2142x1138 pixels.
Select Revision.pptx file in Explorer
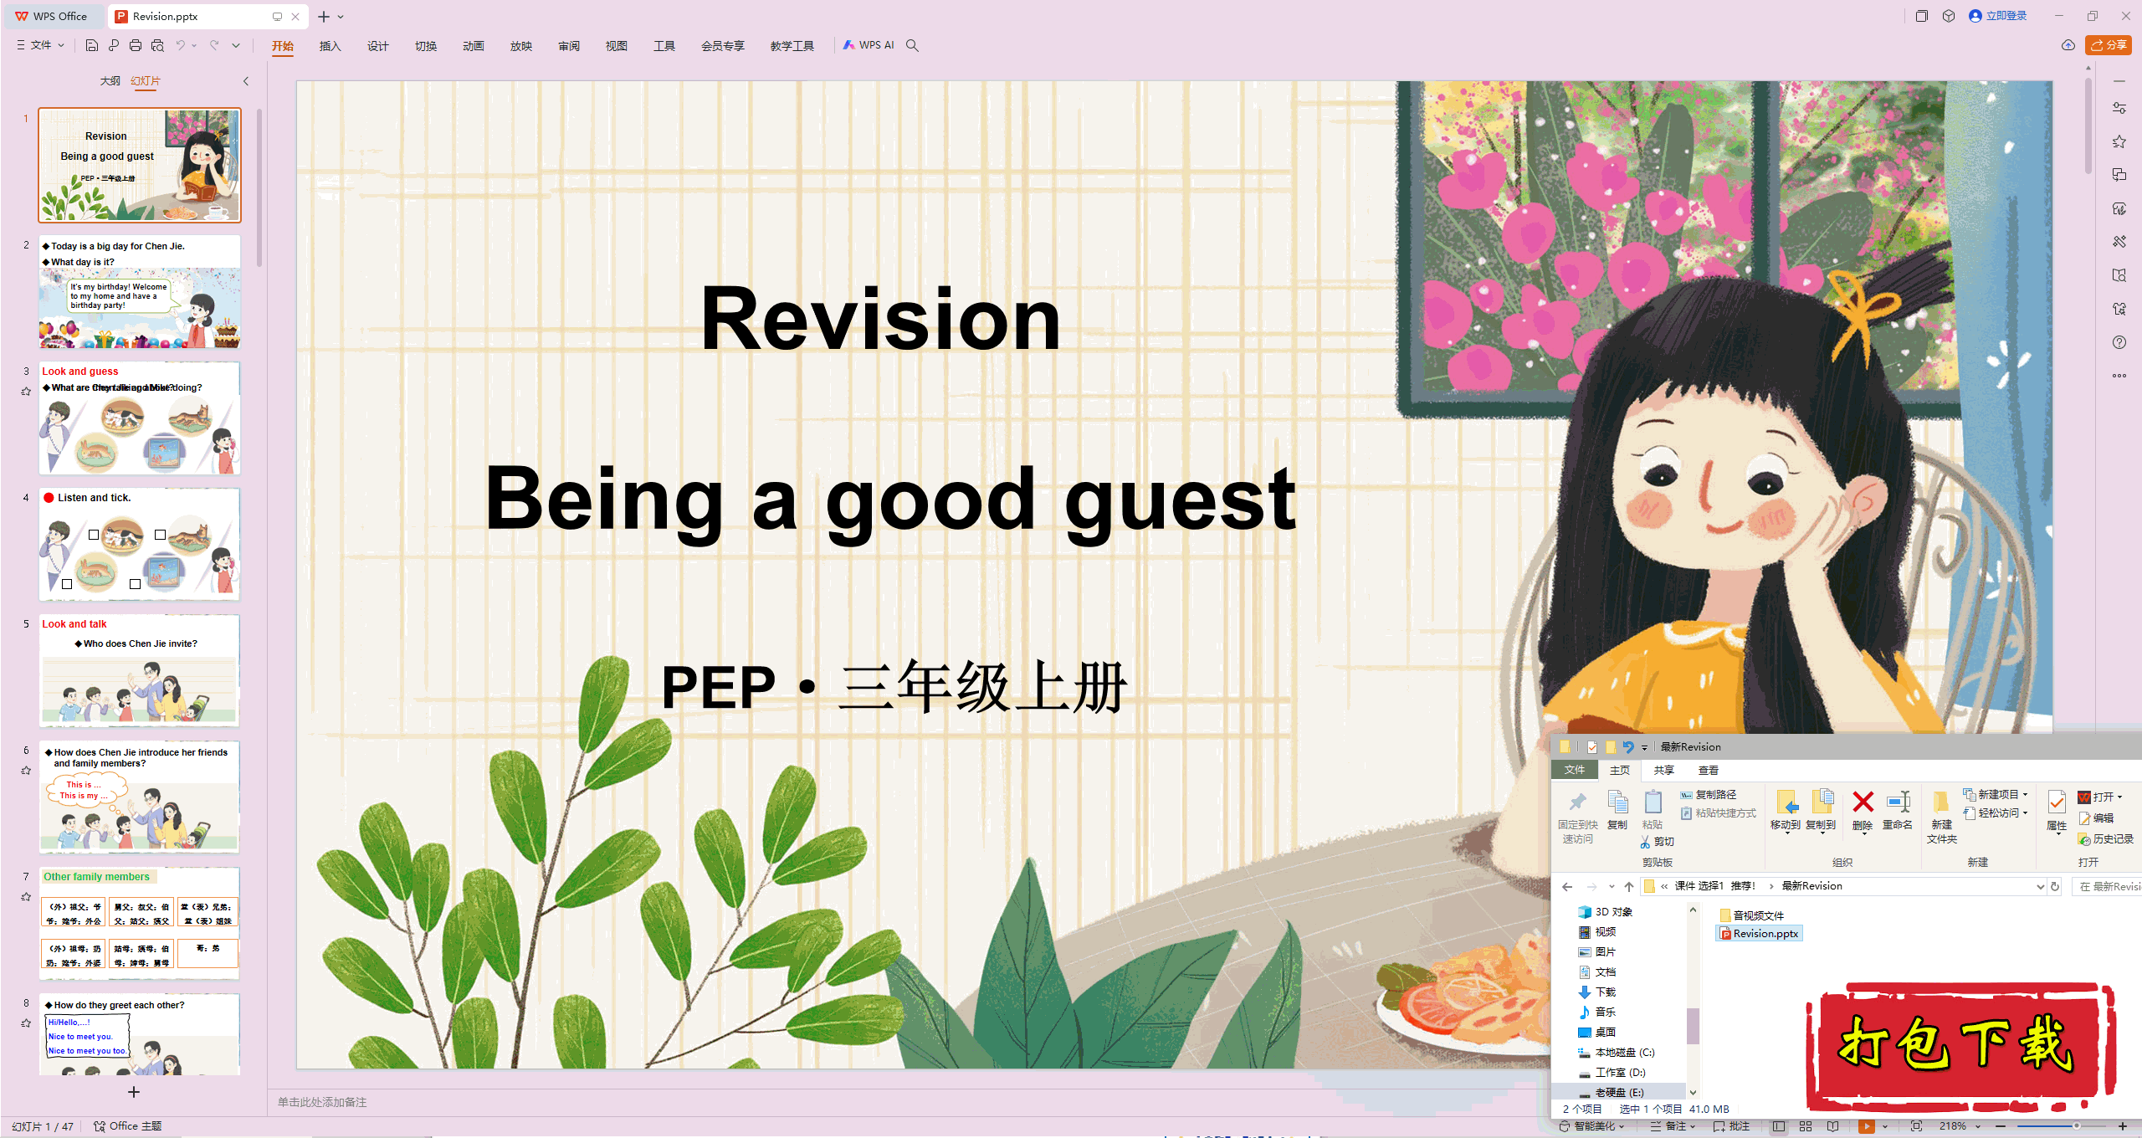click(x=1758, y=934)
